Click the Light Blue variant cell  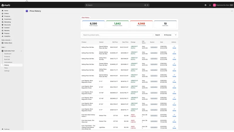[102, 127]
